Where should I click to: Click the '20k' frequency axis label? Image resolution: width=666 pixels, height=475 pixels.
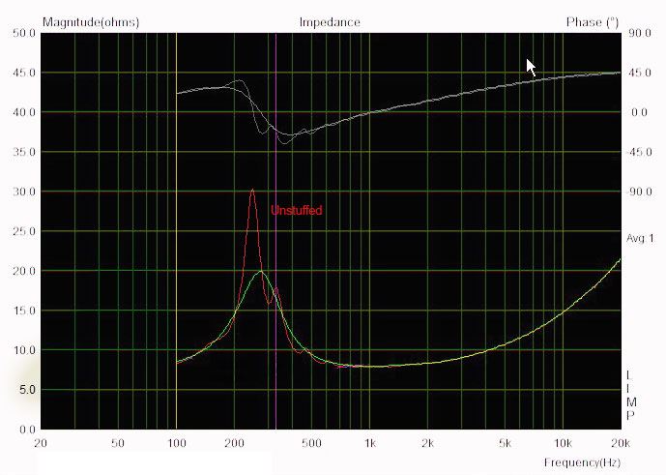tap(621, 443)
